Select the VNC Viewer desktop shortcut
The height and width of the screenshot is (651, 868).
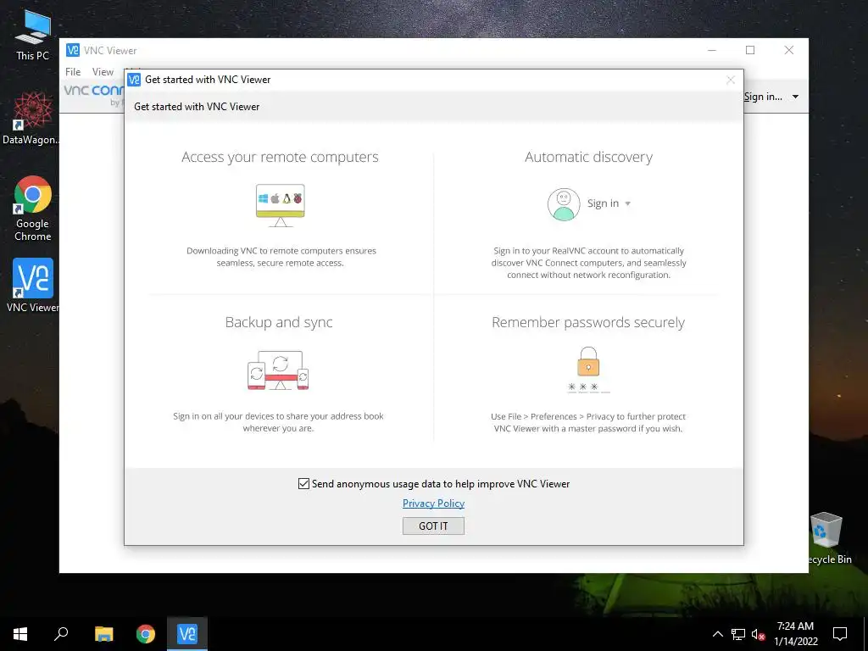point(32,285)
